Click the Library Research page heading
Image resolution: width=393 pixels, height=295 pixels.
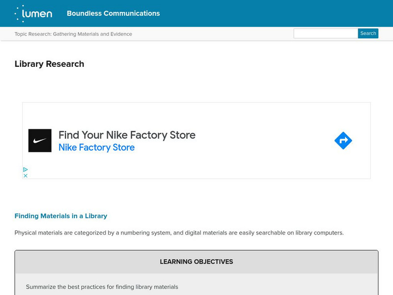[x=49, y=64]
